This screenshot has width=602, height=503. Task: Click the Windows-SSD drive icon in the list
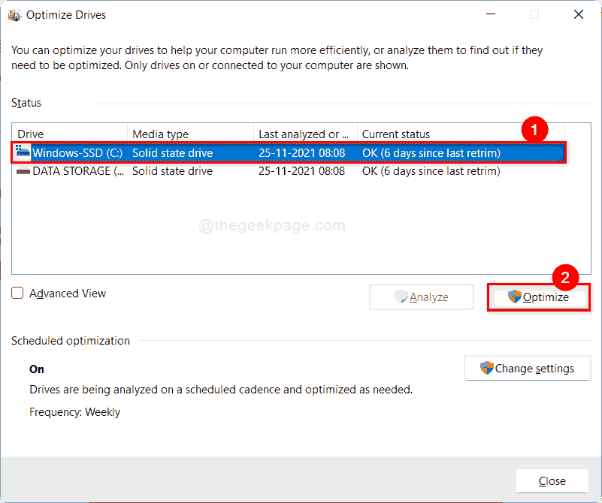pyautogui.click(x=21, y=152)
